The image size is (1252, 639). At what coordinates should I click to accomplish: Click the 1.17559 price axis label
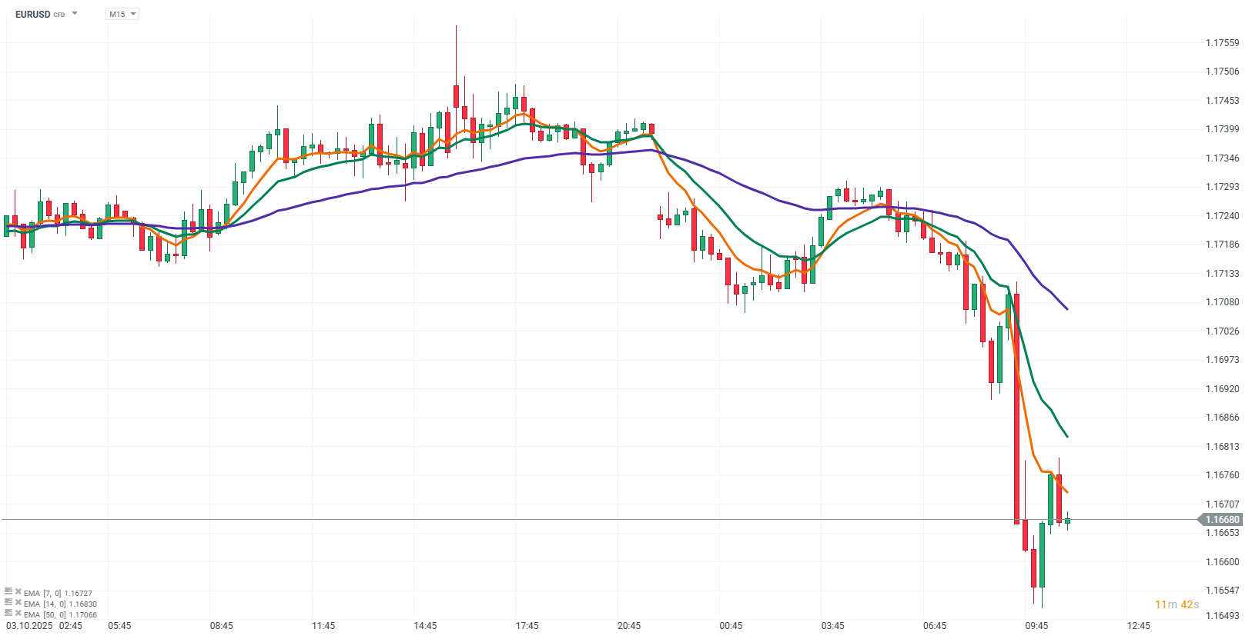tap(1222, 43)
